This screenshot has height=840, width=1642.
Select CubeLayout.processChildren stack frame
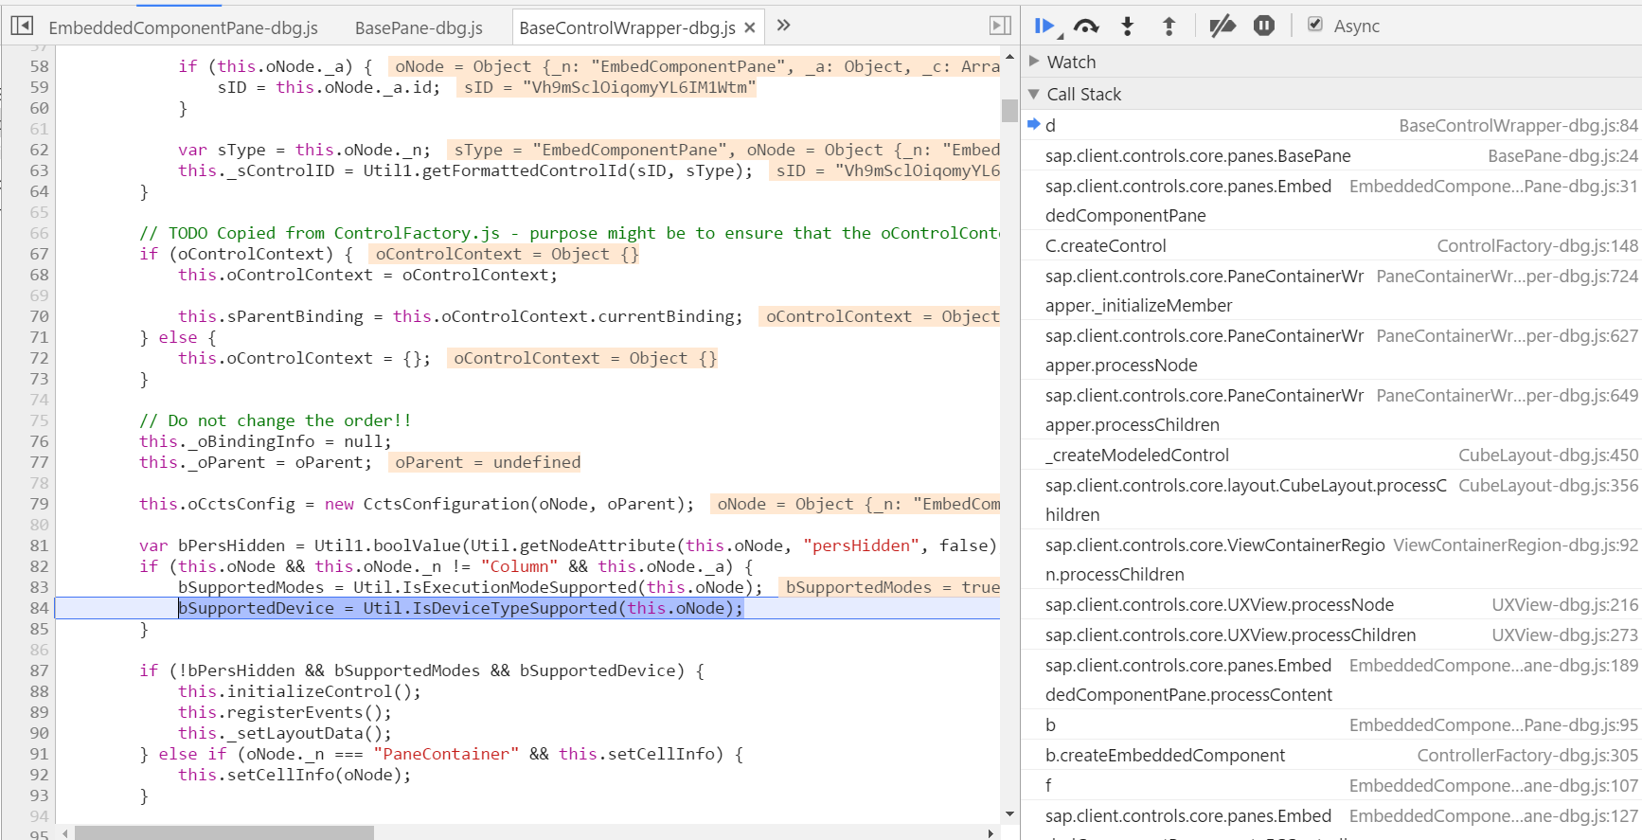pyautogui.click(x=1246, y=500)
